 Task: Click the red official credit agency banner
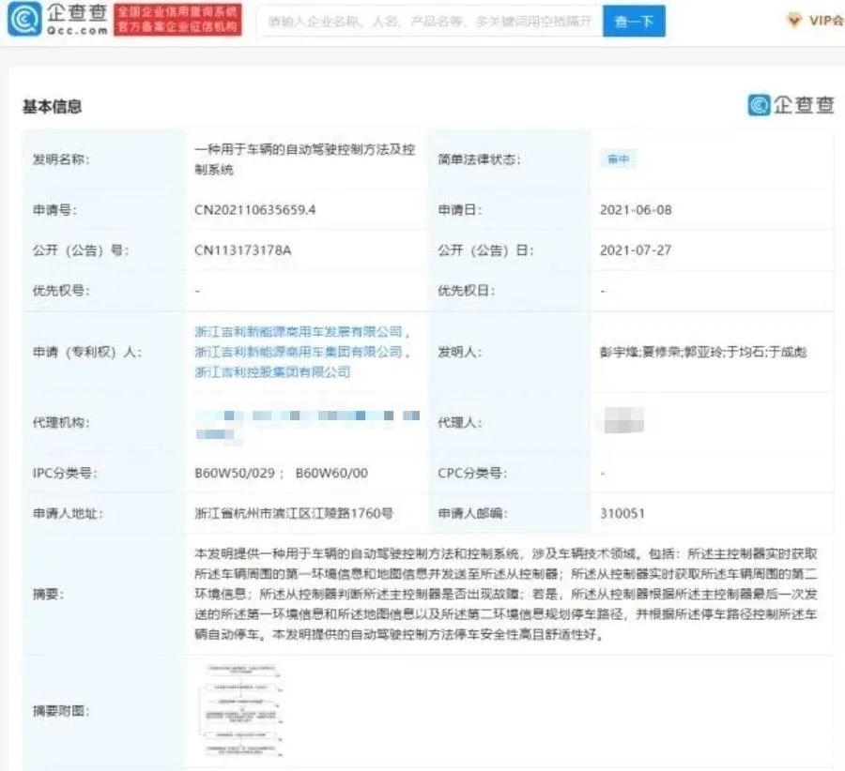click(x=177, y=20)
